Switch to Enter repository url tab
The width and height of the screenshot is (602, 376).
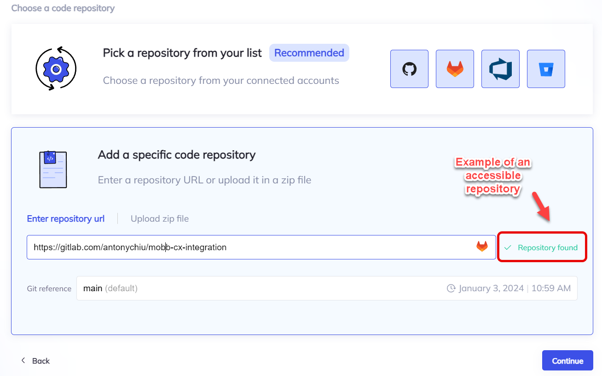click(x=66, y=219)
